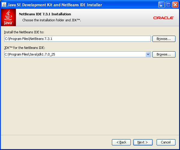Go back to the previous installer step

pyautogui.click(x=121, y=142)
